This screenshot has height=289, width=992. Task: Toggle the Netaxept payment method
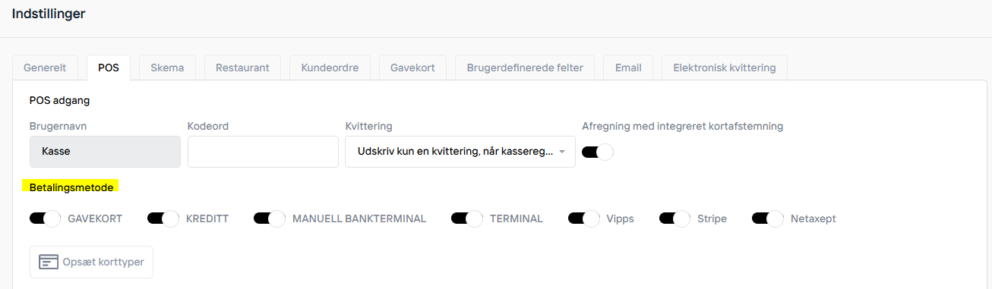pos(767,218)
